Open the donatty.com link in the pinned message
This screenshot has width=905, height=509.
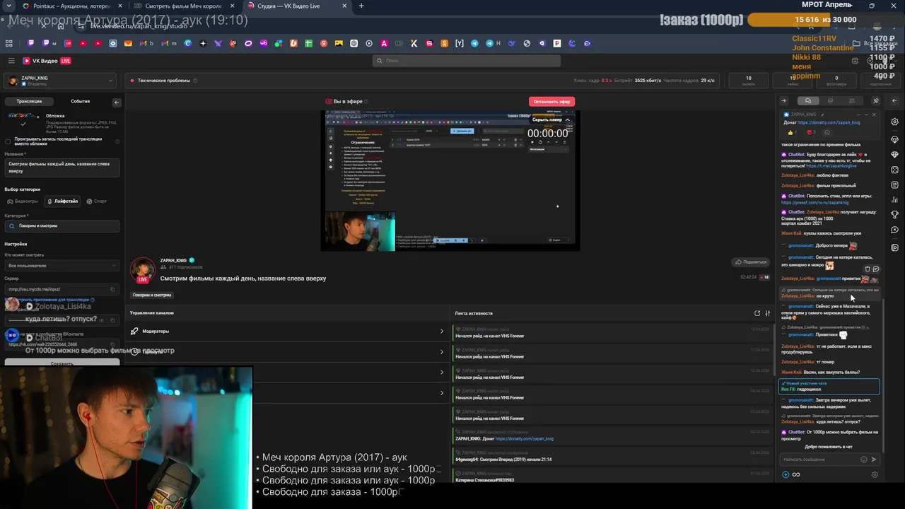(829, 122)
